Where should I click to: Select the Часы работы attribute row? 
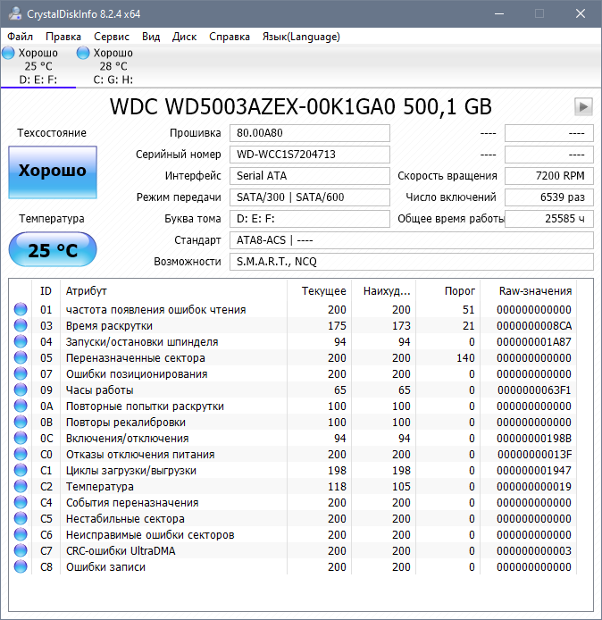pyautogui.click(x=100, y=390)
